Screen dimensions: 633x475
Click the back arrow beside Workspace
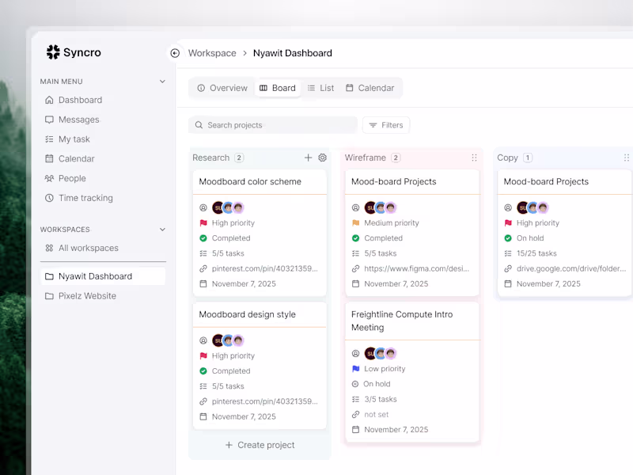point(175,53)
